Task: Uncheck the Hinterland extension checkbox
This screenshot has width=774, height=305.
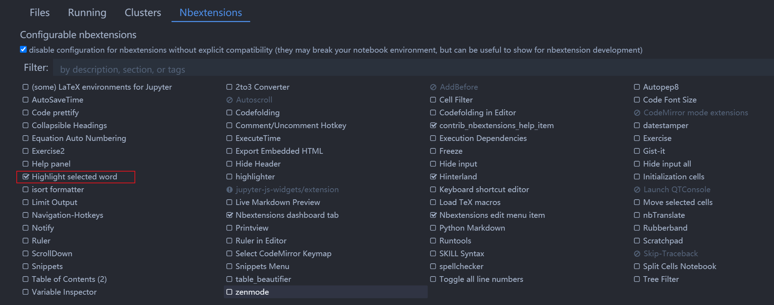Action: coord(433,177)
